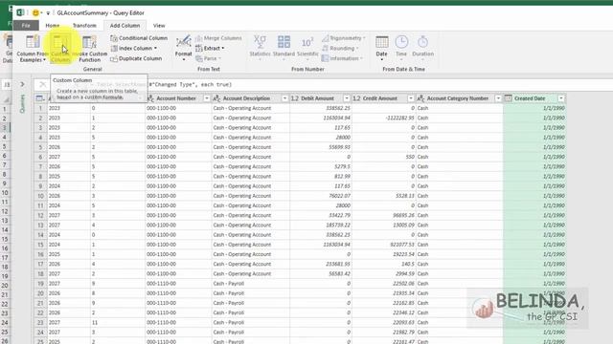Image resolution: width=613 pixels, height=344 pixels.
Task: Click the Excel icon in title bar
Action: tap(20, 12)
